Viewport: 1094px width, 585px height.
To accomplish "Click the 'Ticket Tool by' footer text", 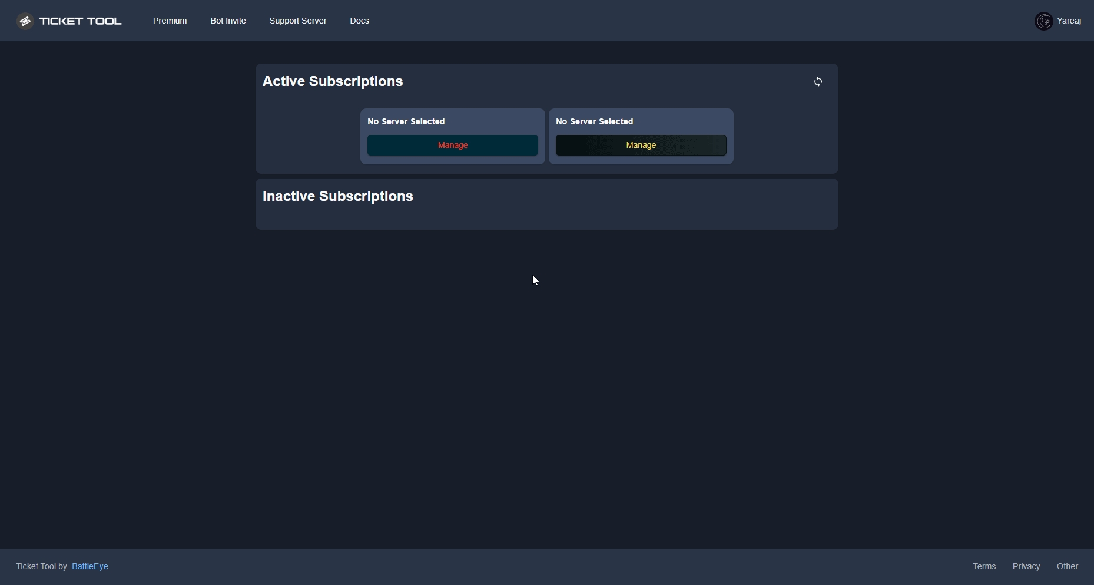I will click(41, 566).
